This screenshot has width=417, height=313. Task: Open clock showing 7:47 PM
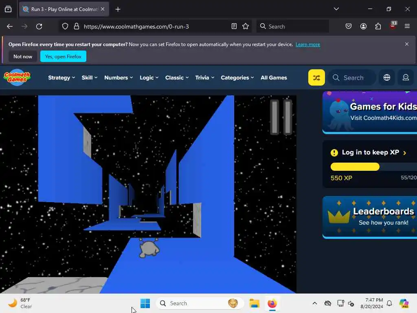tap(372, 303)
